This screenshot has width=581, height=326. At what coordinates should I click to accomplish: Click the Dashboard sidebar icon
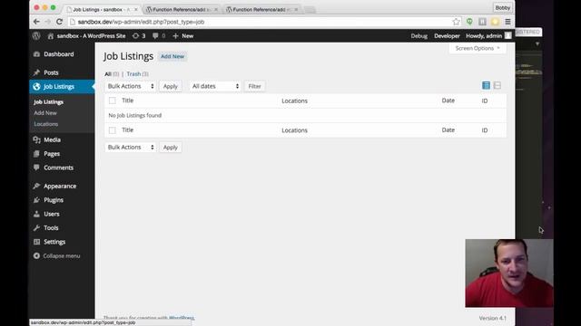tap(36, 54)
